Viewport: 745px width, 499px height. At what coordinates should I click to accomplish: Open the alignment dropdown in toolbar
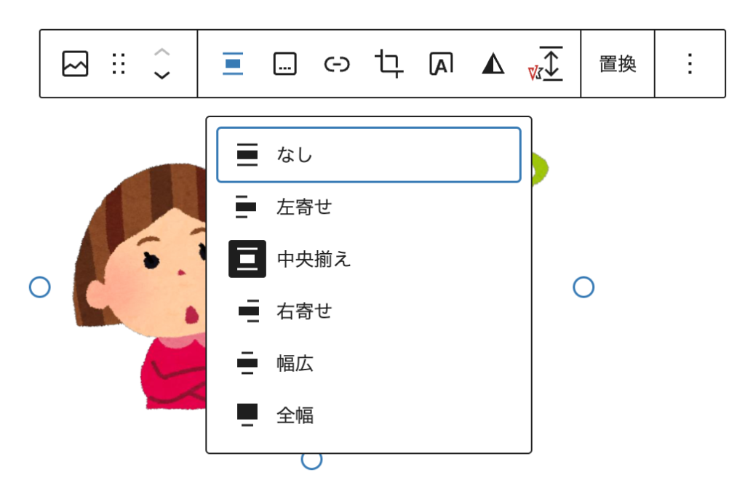(x=233, y=64)
